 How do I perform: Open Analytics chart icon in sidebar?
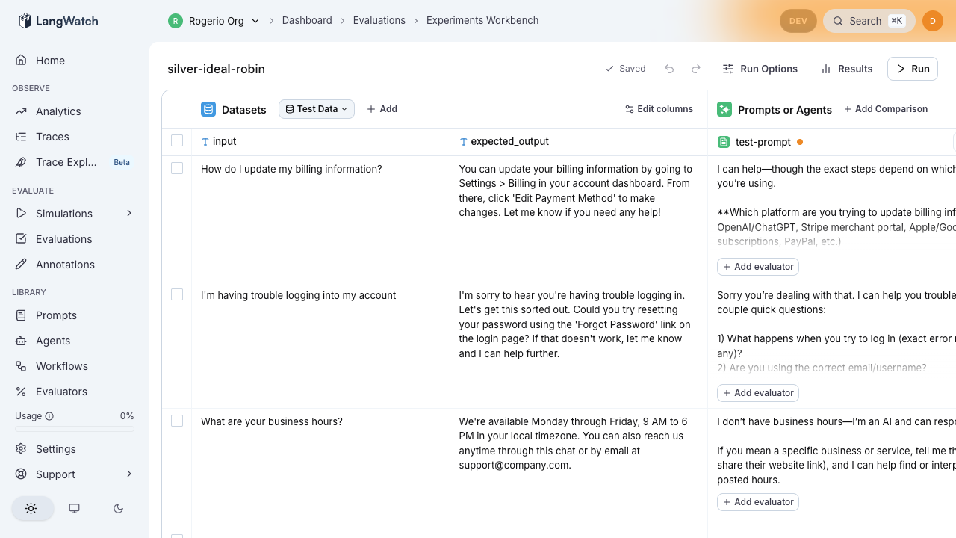click(21, 111)
